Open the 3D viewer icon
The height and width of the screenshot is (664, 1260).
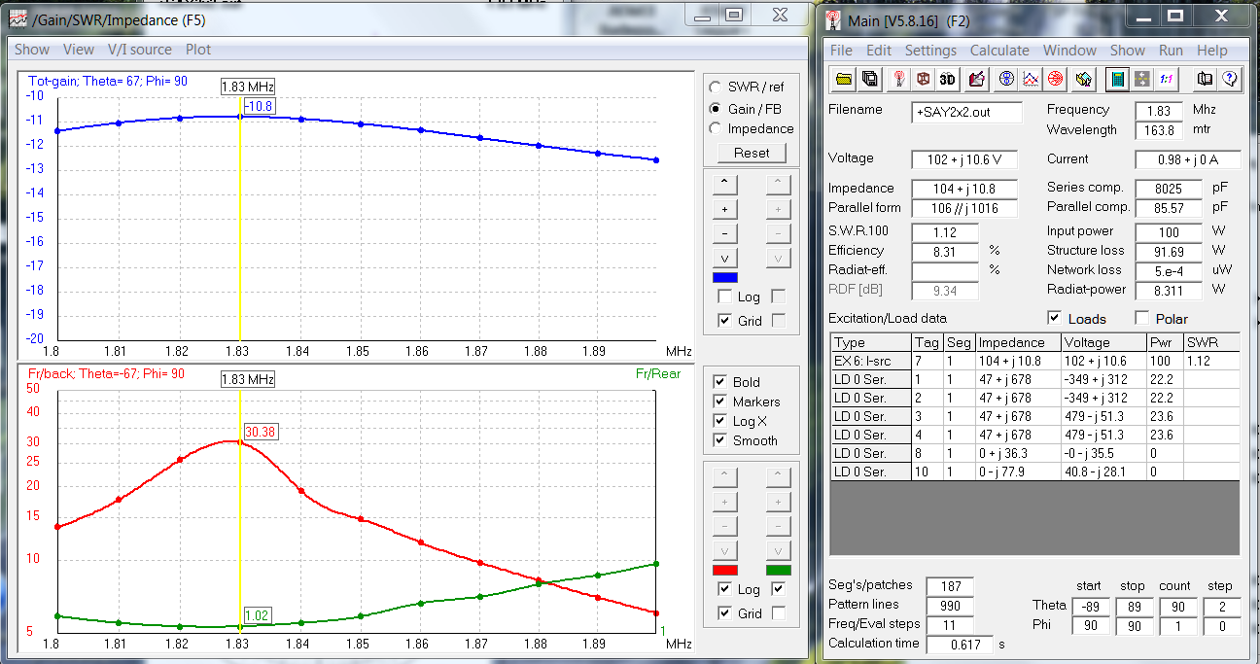pyautogui.click(x=947, y=79)
